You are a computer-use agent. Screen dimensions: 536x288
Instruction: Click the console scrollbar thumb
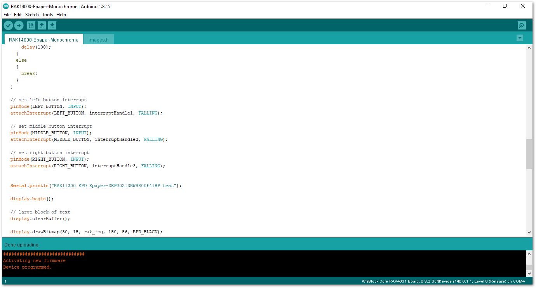pyautogui.click(x=529, y=267)
